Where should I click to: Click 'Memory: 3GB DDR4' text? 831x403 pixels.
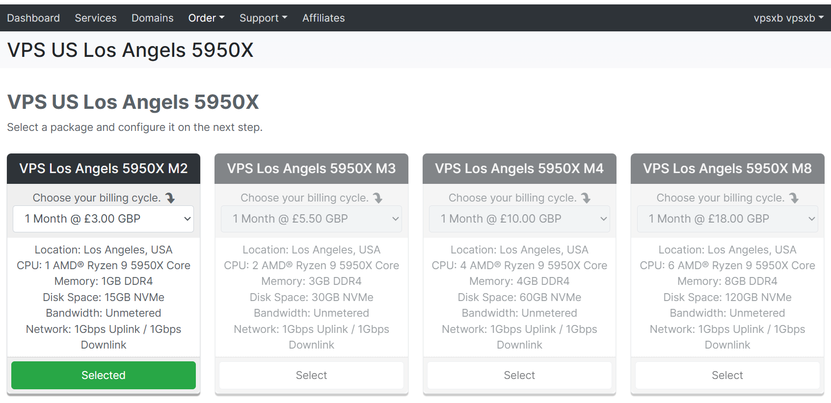[x=311, y=281]
